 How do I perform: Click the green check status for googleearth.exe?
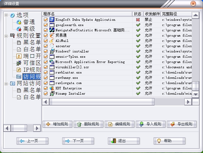[138, 25]
